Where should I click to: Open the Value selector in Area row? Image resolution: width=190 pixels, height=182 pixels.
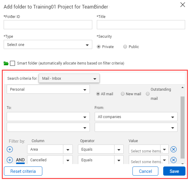(149, 149)
